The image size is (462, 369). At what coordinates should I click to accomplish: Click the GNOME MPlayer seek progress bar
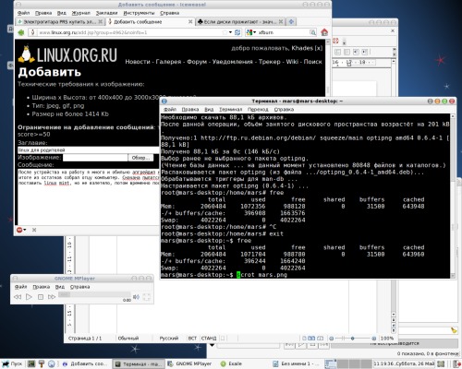(x=94, y=294)
